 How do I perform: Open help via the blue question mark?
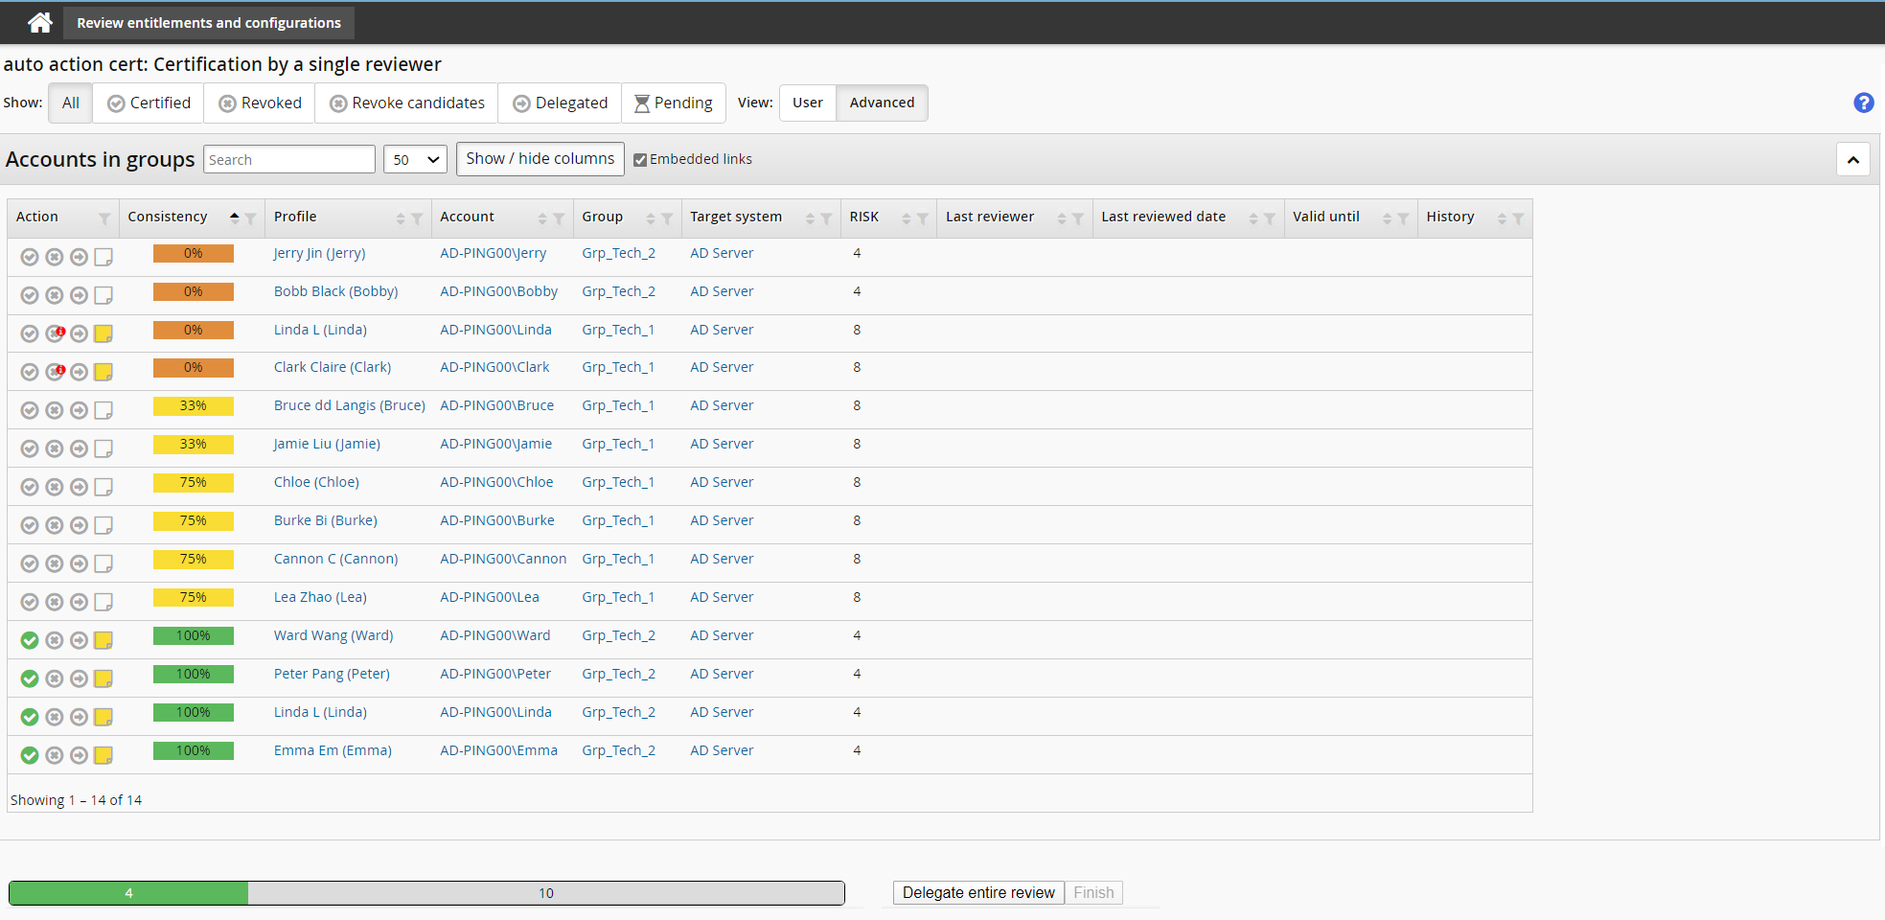click(x=1863, y=103)
